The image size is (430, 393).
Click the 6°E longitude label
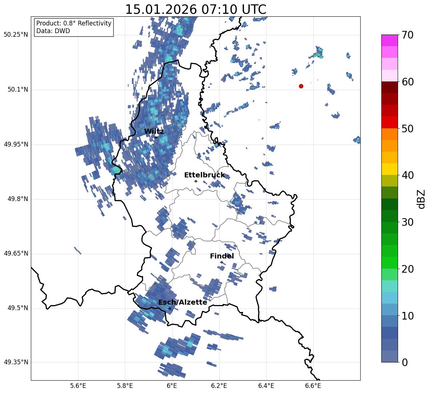click(172, 386)
